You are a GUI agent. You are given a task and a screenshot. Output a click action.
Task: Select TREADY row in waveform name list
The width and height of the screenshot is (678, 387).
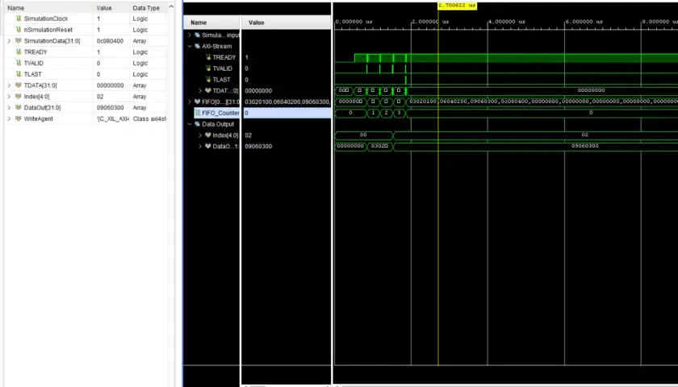click(224, 57)
